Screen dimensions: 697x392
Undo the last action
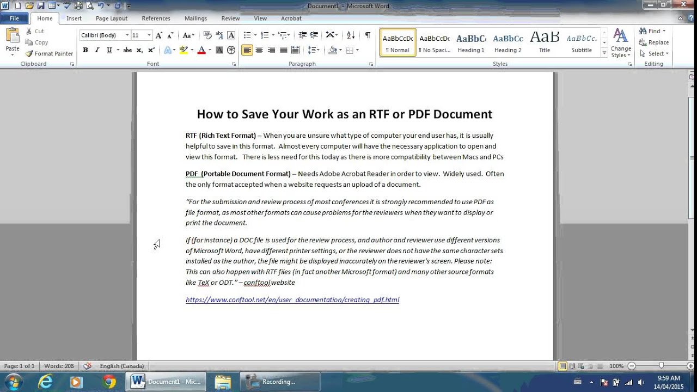coord(101,5)
